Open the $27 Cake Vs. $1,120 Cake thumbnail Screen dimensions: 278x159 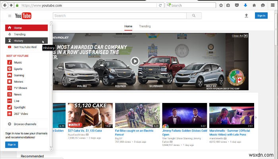point(90,115)
